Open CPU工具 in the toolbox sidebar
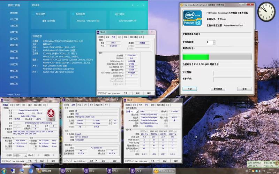This screenshot has width=279, height=174. point(14,19)
